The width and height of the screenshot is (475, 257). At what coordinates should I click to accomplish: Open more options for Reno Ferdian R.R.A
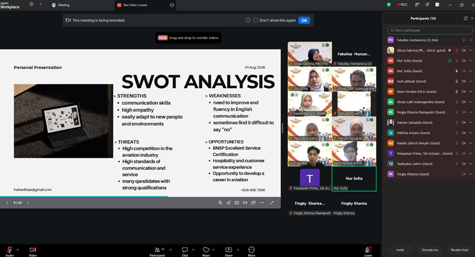point(471,92)
